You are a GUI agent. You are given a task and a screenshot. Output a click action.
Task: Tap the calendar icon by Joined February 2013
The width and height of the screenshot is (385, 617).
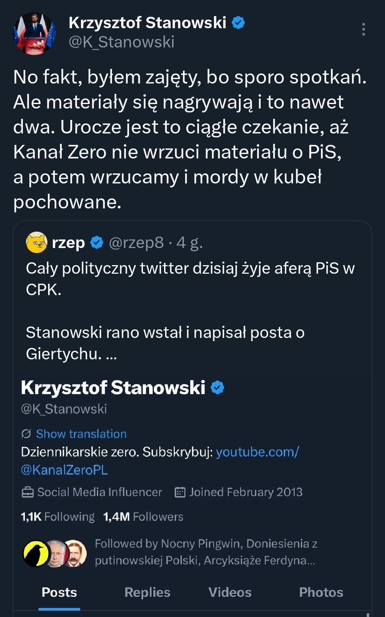pyautogui.click(x=180, y=492)
